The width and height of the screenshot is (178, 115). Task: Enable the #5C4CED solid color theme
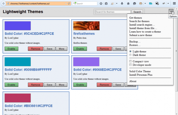click(11, 49)
